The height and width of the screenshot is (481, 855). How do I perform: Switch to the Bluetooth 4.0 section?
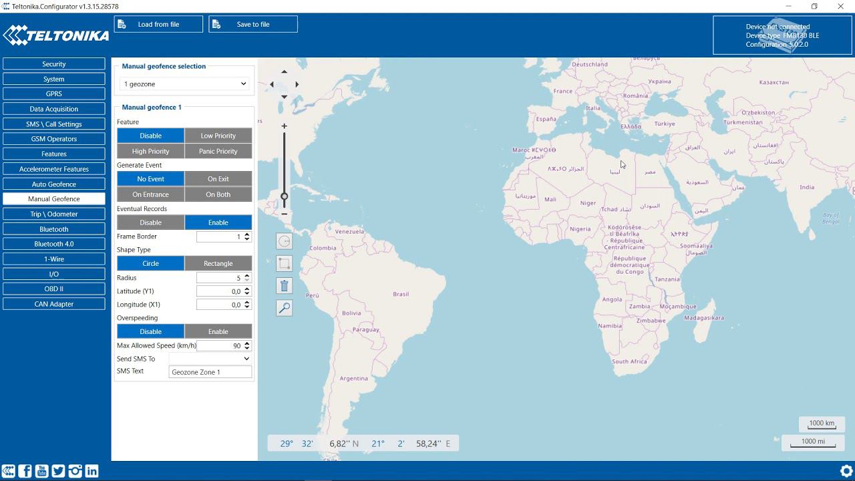(54, 244)
